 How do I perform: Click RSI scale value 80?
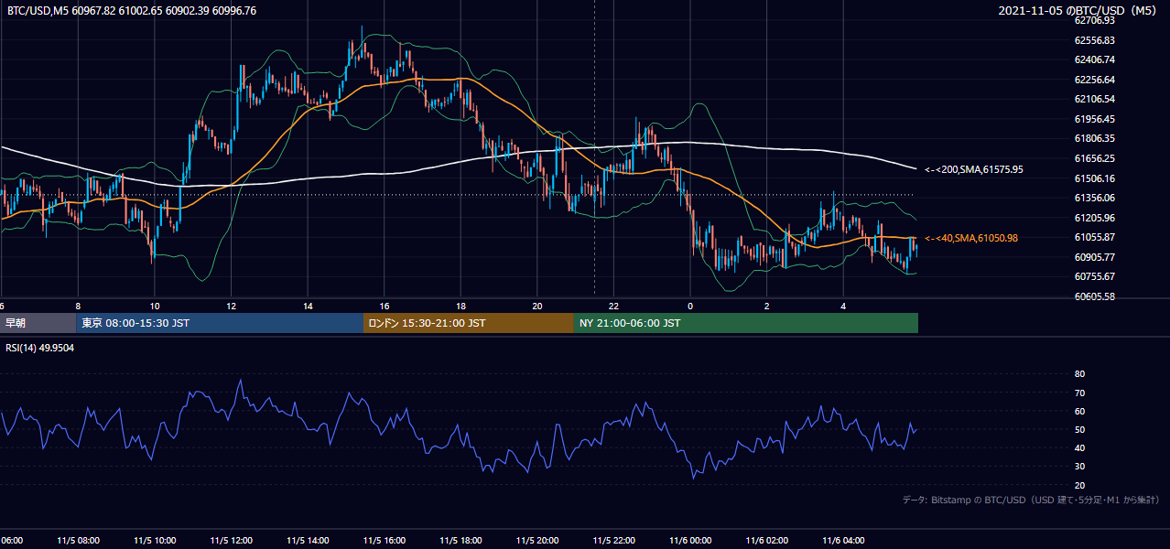pos(1079,374)
